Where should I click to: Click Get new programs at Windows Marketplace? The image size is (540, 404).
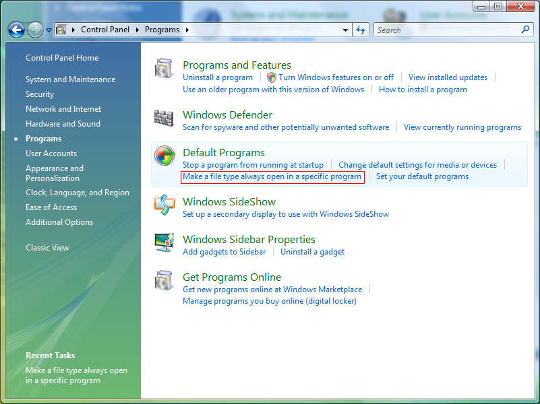pyautogui.click(x=272, y=290)
